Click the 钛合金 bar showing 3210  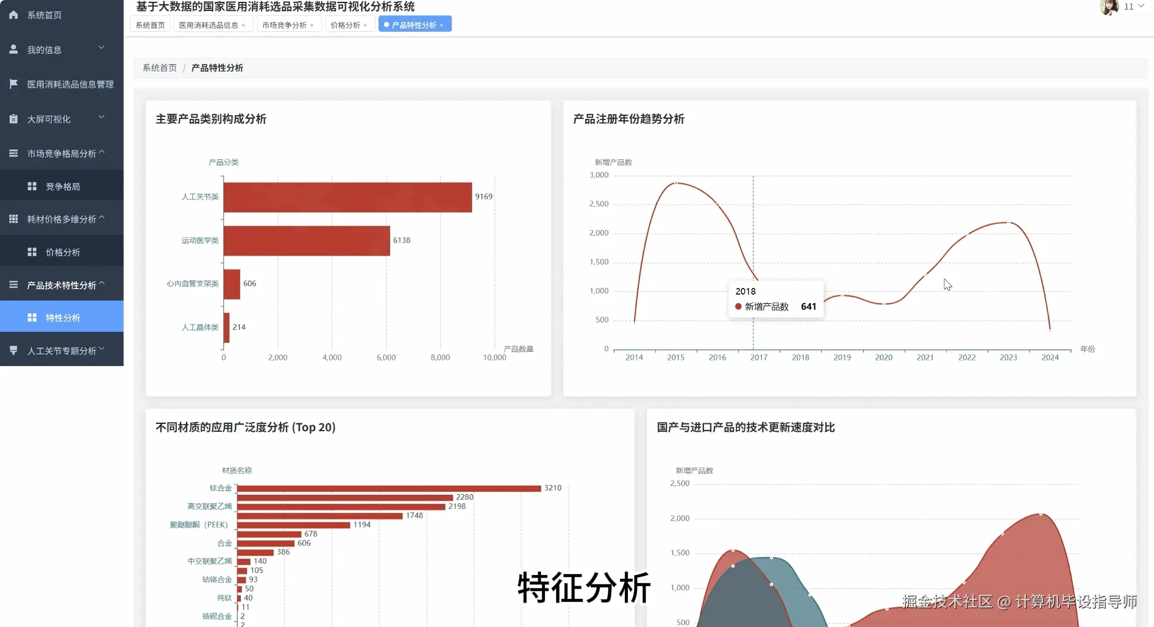[389, 488]
